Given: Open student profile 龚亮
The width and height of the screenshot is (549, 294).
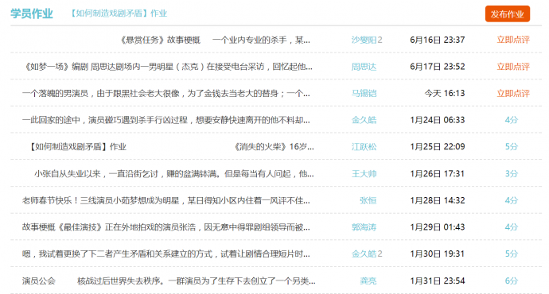Looking at the screenshot, I should coord(368,281).
